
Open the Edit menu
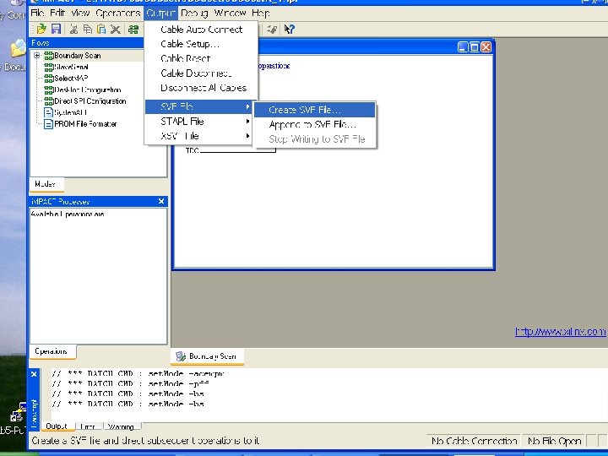(57, 14)
